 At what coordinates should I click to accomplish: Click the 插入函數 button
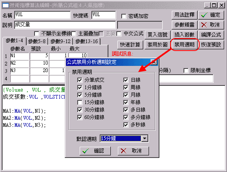point(184,35)
